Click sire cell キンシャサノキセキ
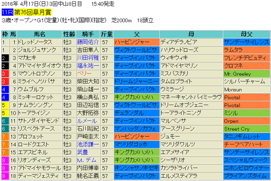 (137, 168)
